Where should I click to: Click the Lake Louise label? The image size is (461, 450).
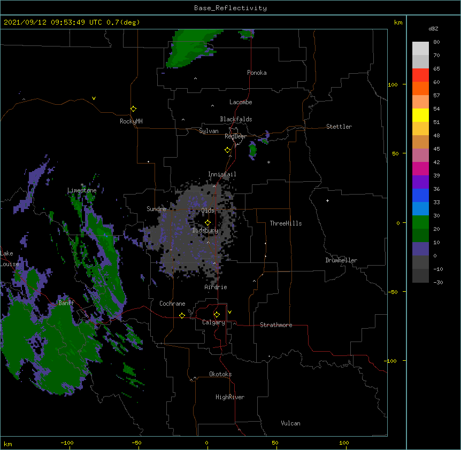coord(9,259)
